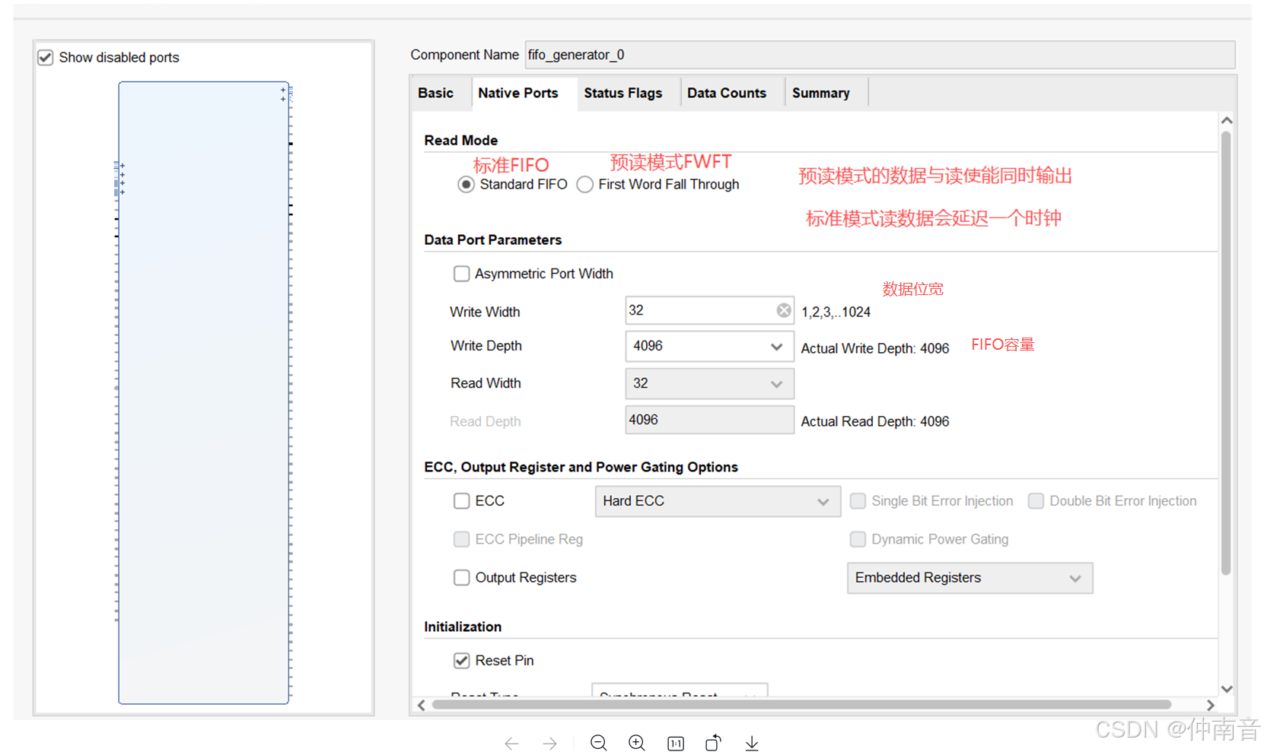The height and width of the screenshot is (752, 1264).
Task: Click the FIFO block symbol preview
Action: click(203, 392)
